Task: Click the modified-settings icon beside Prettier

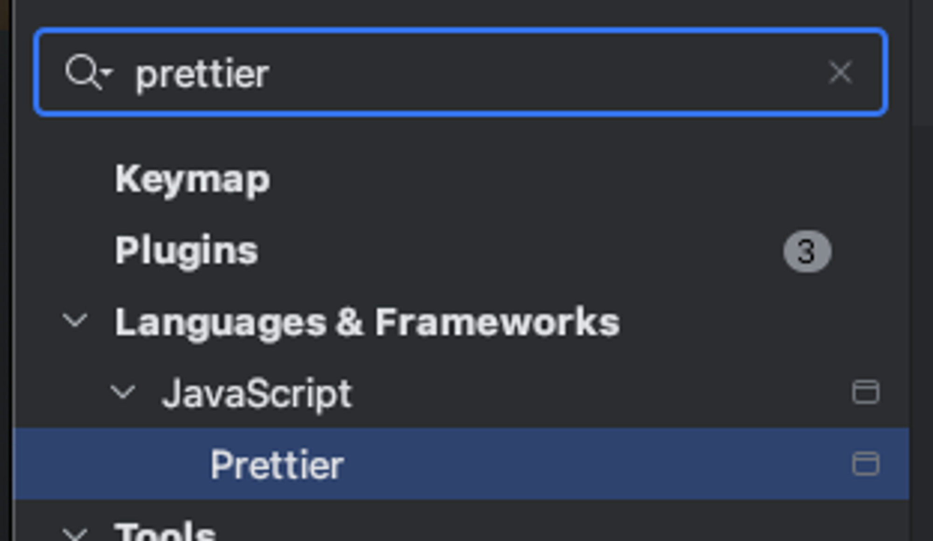Action: pyautogui.click(x=865, y=464)
